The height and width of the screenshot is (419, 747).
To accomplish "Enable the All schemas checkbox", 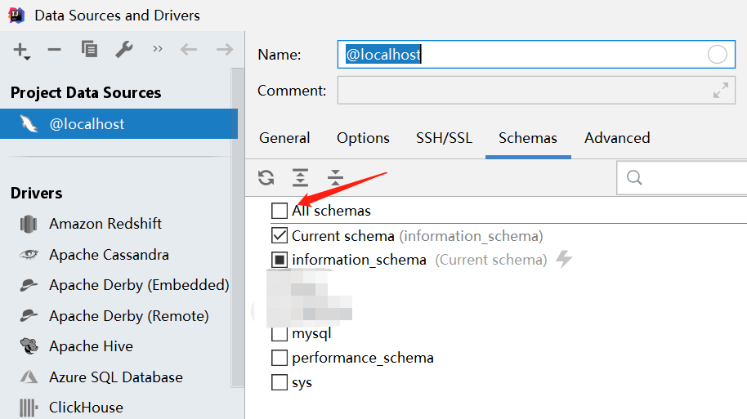I will (280, 211).
